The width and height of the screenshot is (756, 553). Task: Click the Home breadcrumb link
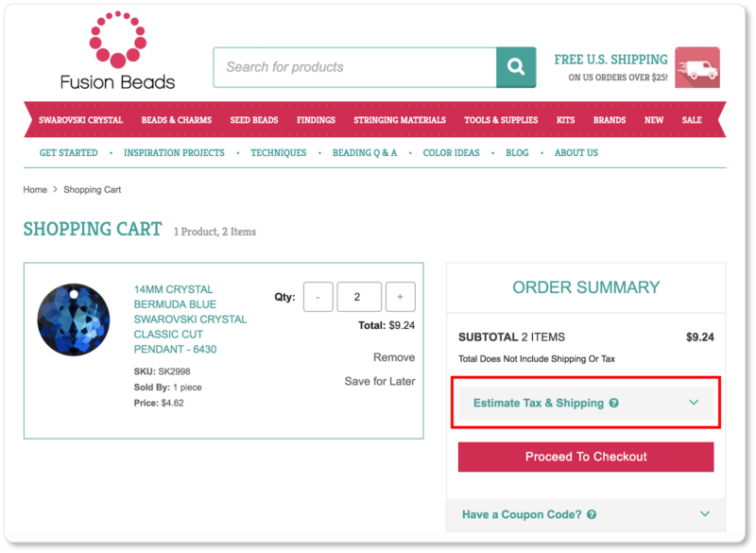coord(35,190)
